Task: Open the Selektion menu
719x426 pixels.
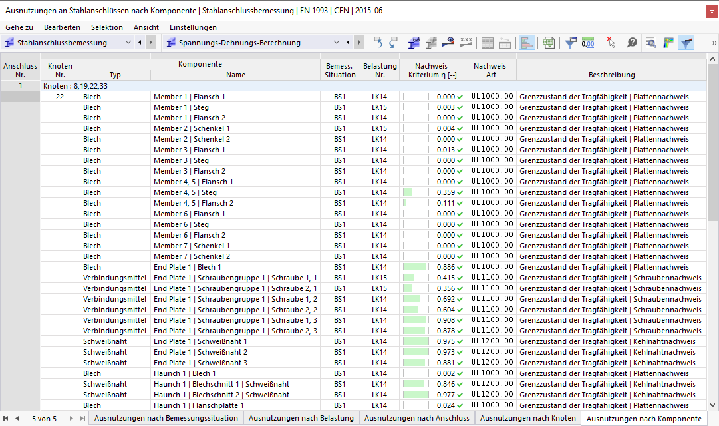Action: click(x=107, y=27)
